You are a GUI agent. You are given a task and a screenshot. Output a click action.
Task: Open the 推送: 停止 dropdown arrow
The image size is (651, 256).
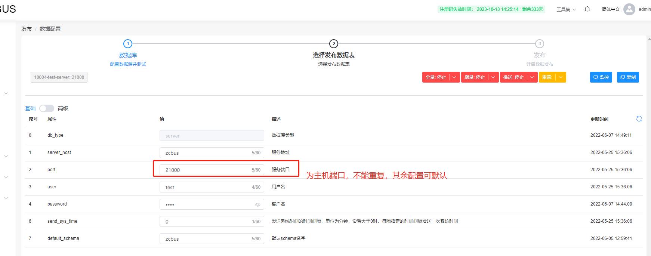[532, 77]
